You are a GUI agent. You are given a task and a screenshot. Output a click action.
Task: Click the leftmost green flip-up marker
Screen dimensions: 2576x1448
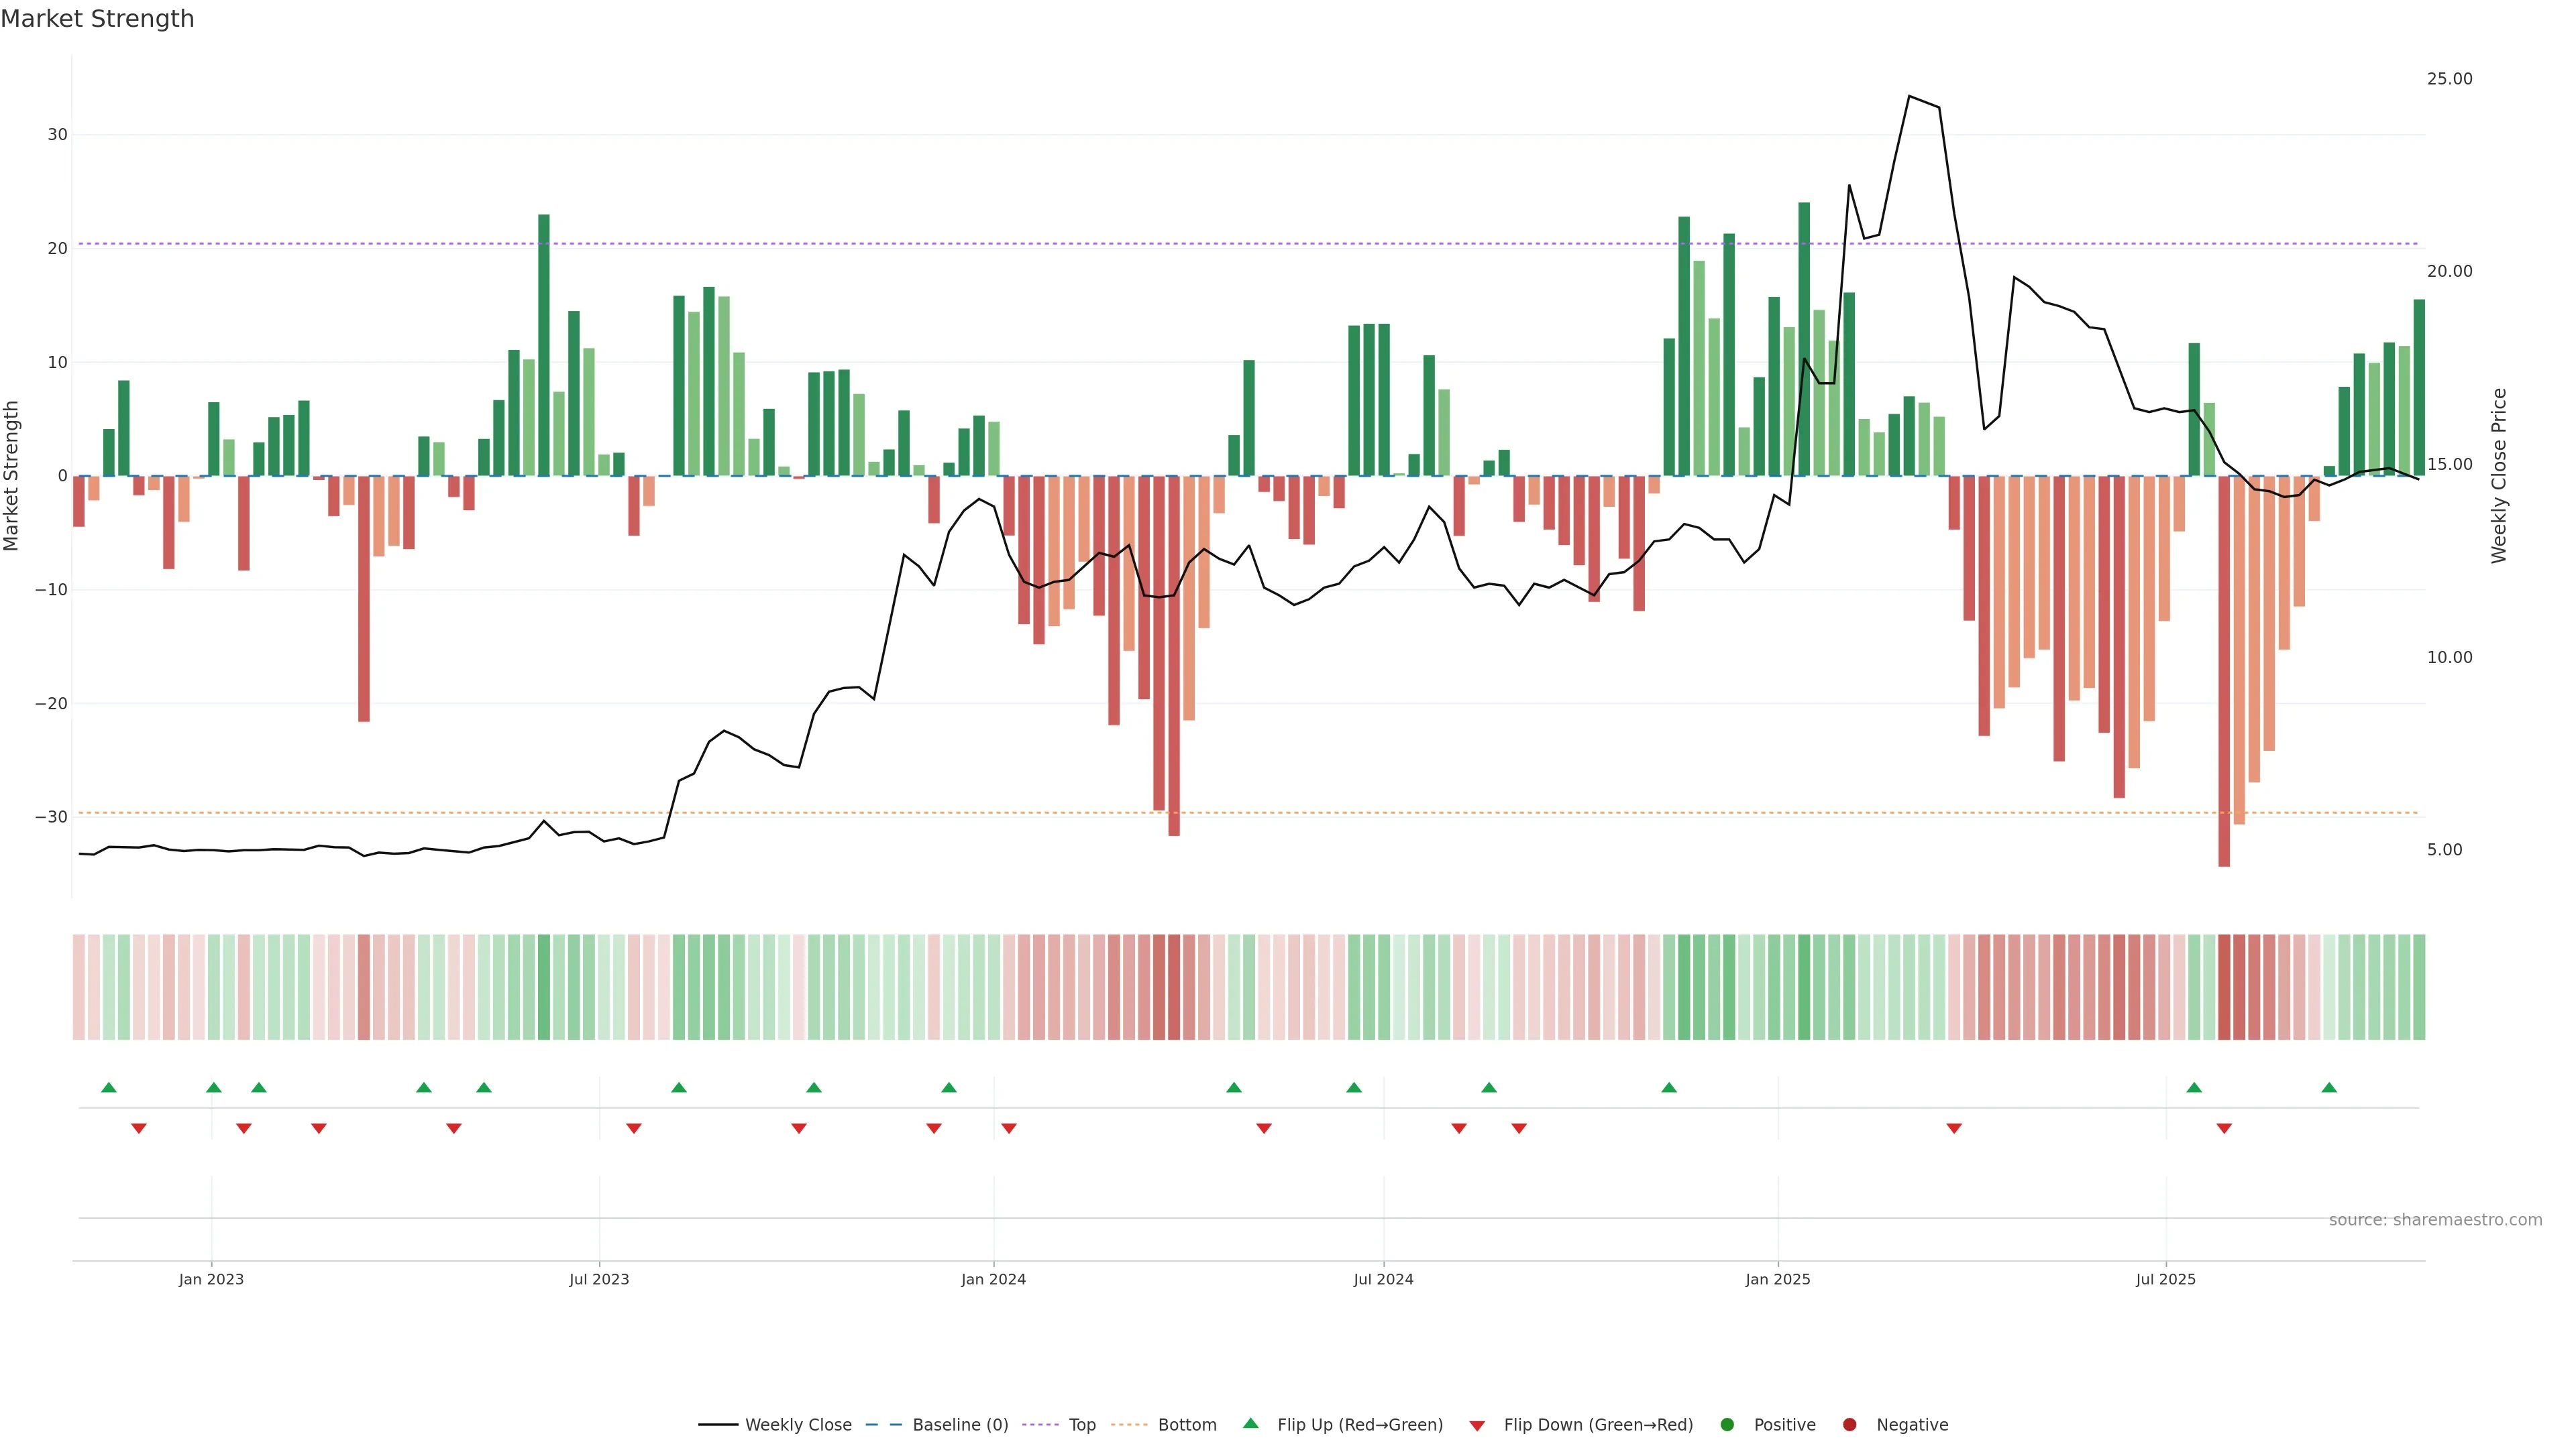109,1087
